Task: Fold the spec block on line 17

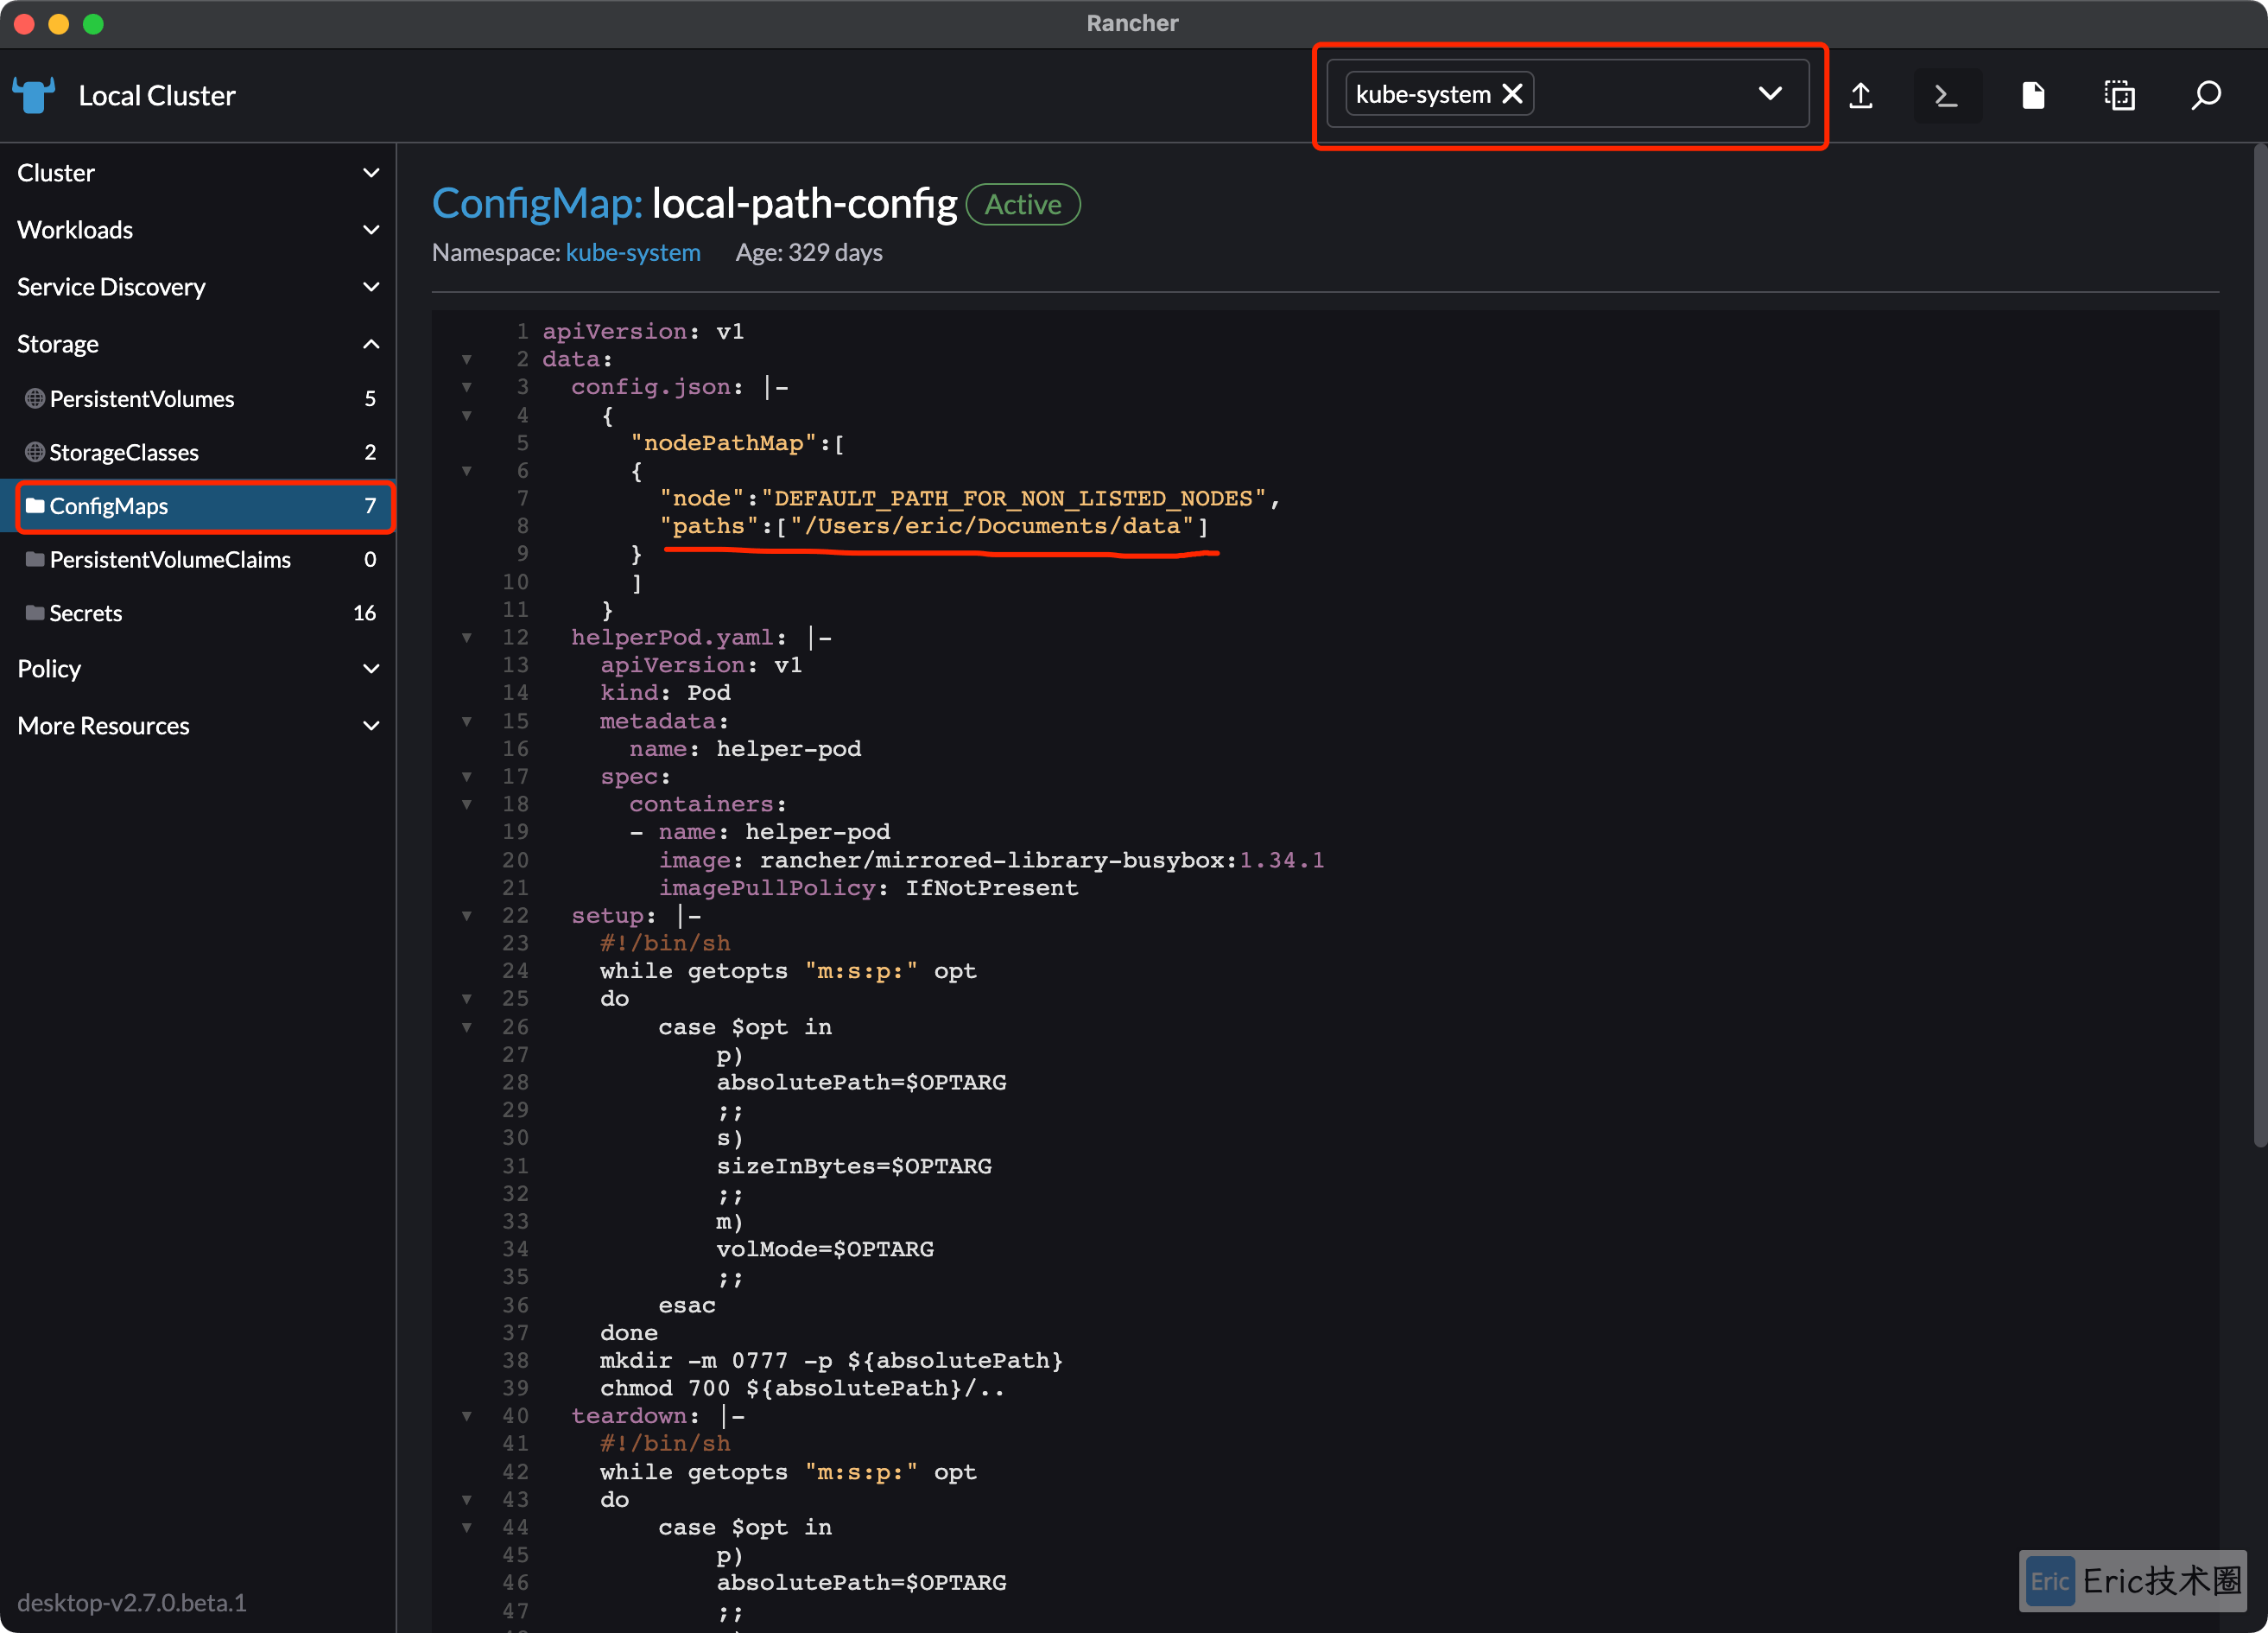Action: pos(466,777)
